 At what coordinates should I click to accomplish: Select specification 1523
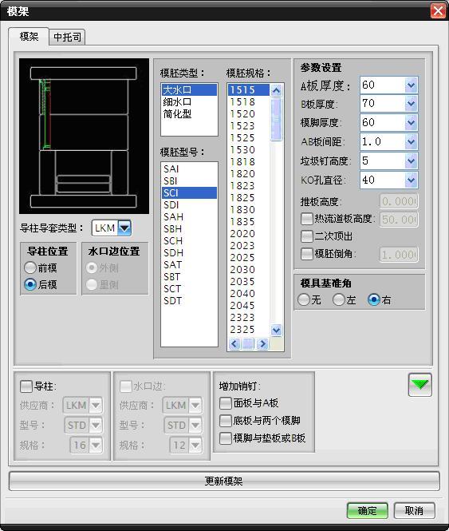pyautogui.click(x=249, y=125)
